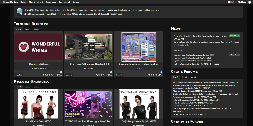This screenshot has width=253, height=126.
Task: Expand the dropdown arrow beside notifications badge
Action: (x=235, y=2)
